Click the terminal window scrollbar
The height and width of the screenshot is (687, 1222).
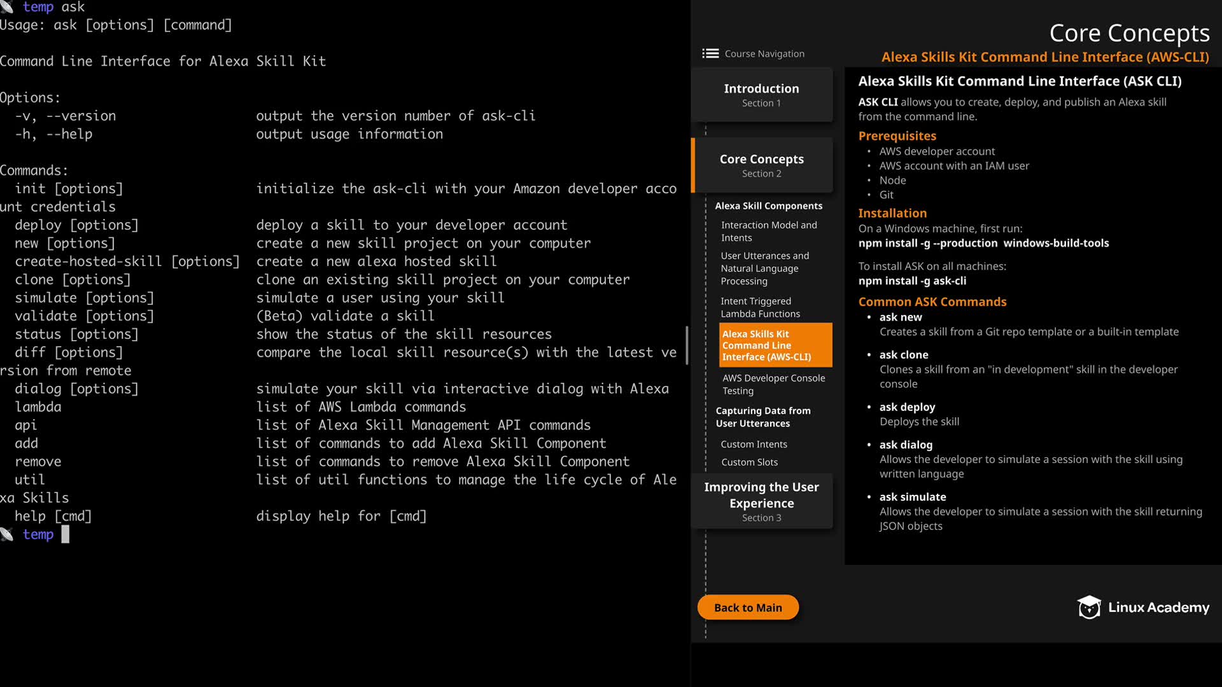(687, 345)
